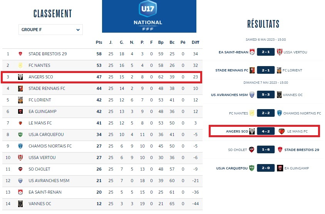Click the US Avranches MSM crest in results
This screenshot has height=214, width=325.
(x=252, y=95)
